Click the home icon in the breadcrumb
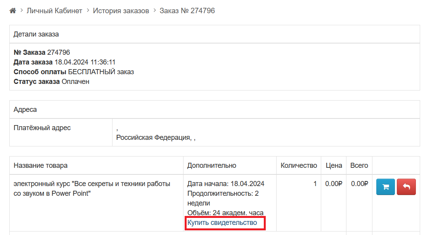Viewport: 431px width, 235px height. pos(13,11)
